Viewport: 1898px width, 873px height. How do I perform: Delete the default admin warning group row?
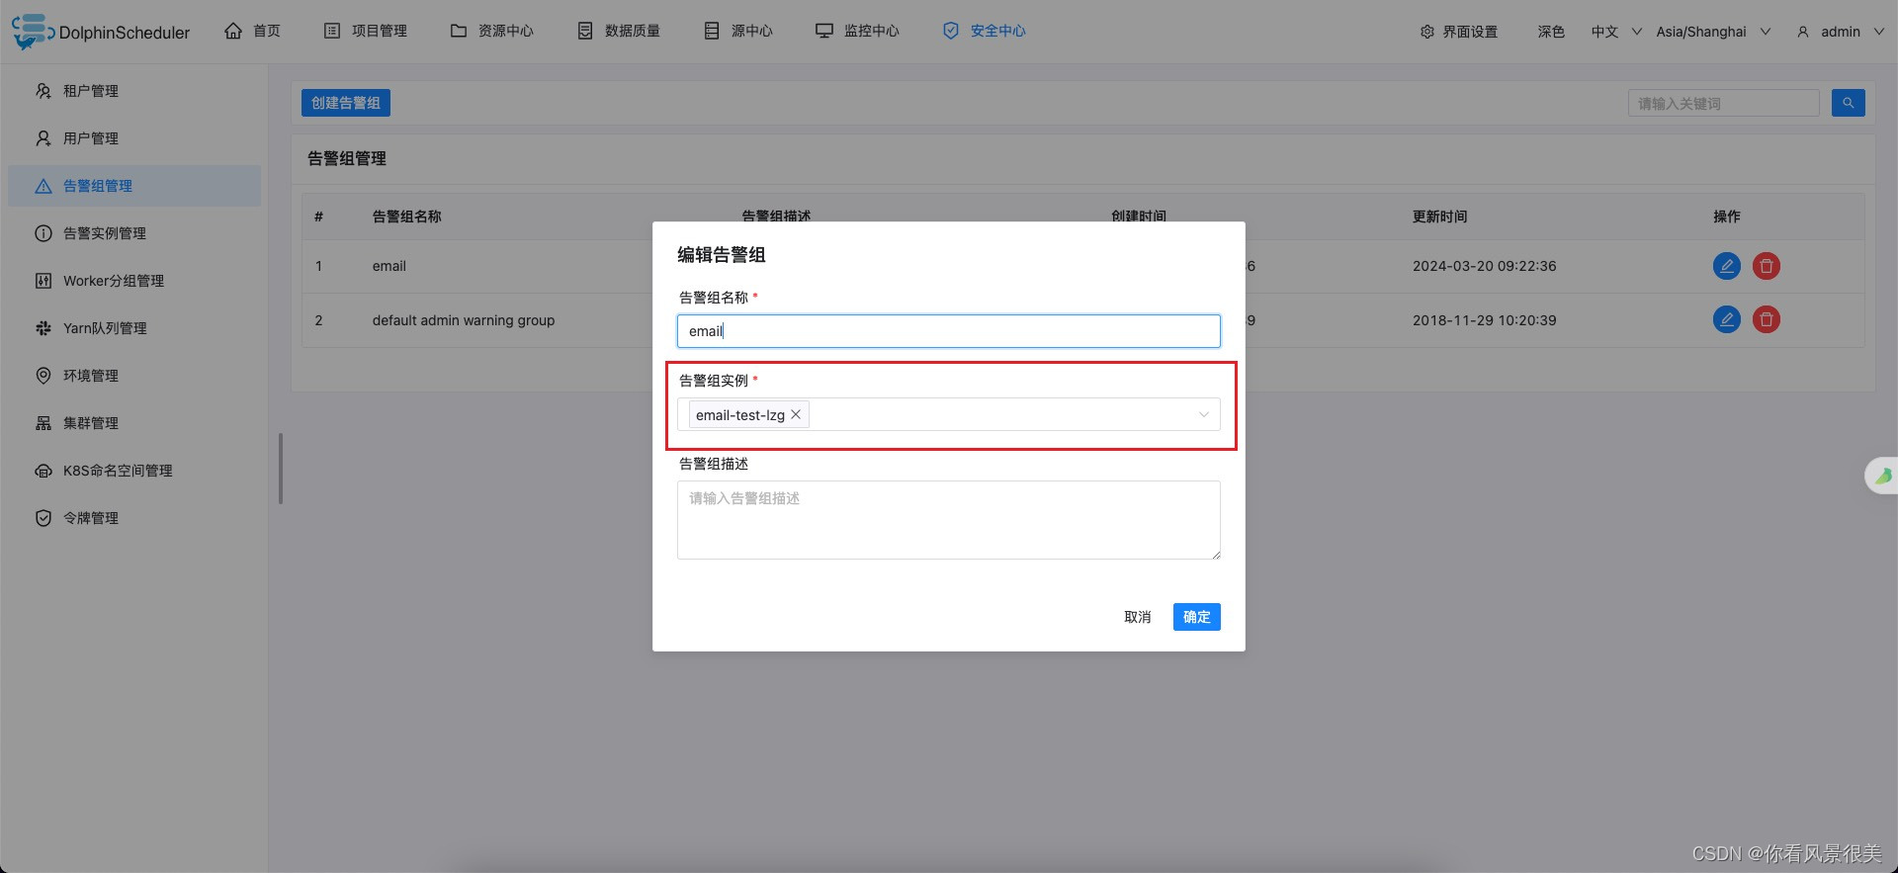pyautogui.click(x=1766, y=319)
